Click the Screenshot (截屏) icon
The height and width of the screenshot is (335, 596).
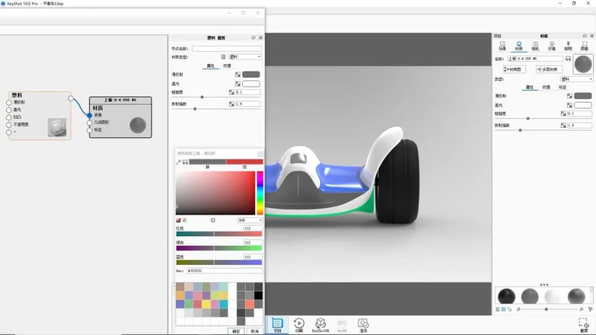click(584, 324)
